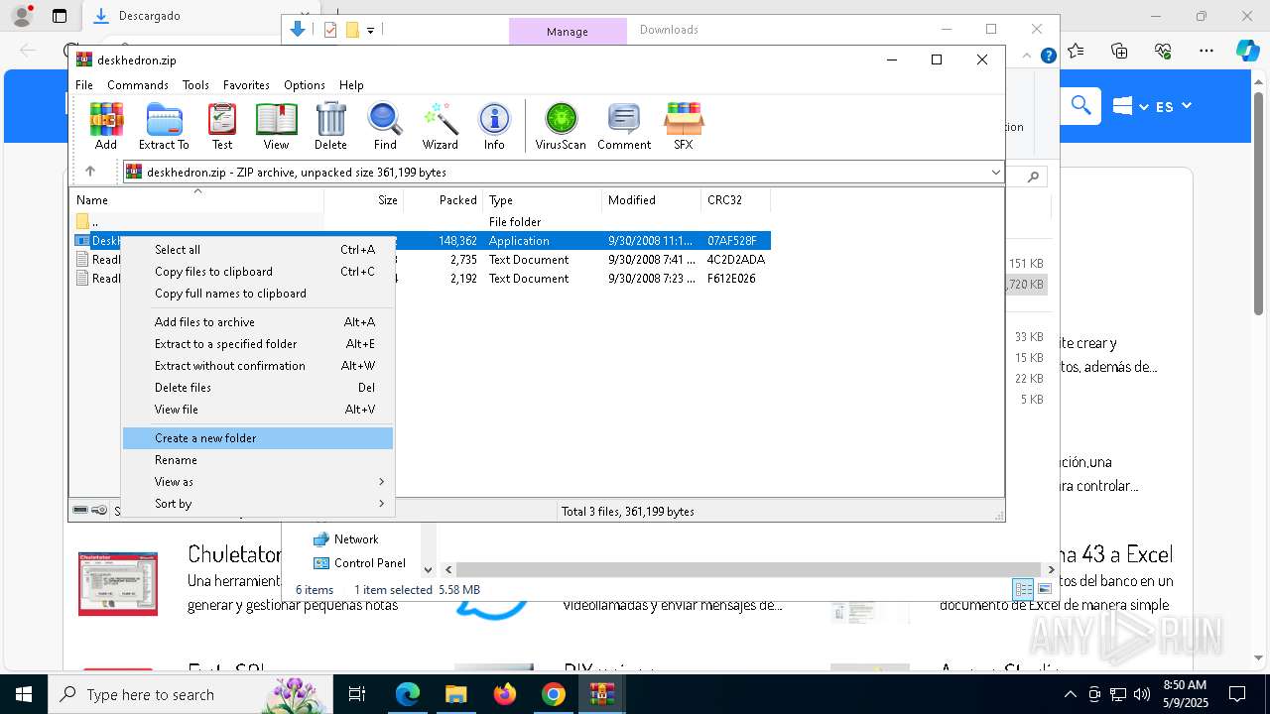Viewport: 1270px width, 714px height.
Task: Click the browser search magnifier icon
Action: click(1081, 105)
